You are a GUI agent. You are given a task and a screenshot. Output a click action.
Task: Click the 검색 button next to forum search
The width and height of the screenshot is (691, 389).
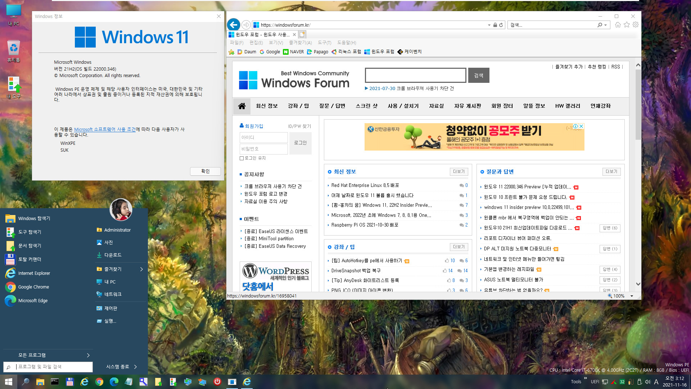[x=479, y=75]
